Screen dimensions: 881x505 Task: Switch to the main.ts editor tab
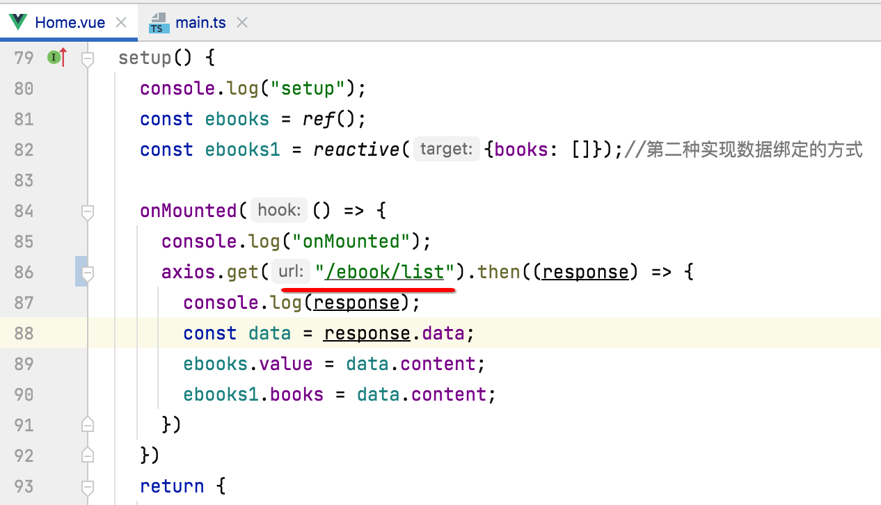pos(200,22)
